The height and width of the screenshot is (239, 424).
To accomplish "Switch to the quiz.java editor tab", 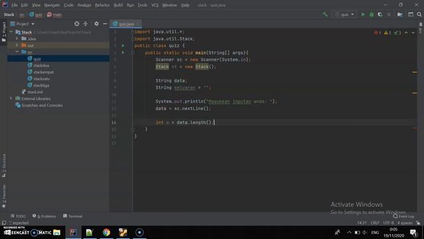I will click(125, 24).
